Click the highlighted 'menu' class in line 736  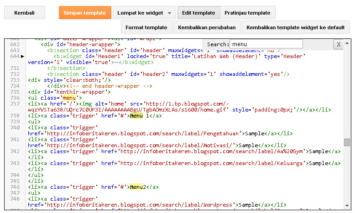click(x=69, y=98)
